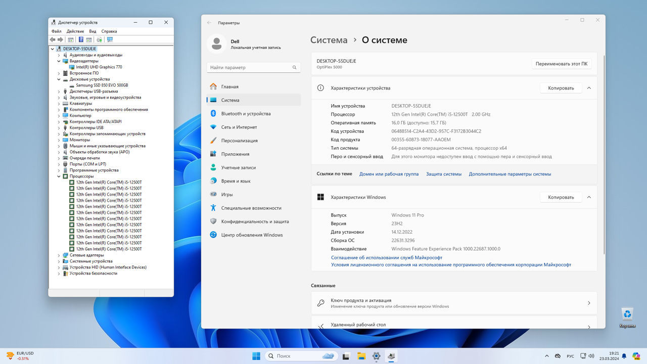Show hidden icons via tray chevron
This screenshot has height=364, width=647.
pos(546,356)
